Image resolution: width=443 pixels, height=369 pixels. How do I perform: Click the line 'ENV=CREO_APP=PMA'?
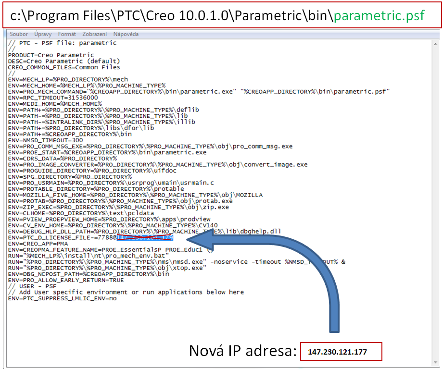pyautogui.click(x=38, y=244)
